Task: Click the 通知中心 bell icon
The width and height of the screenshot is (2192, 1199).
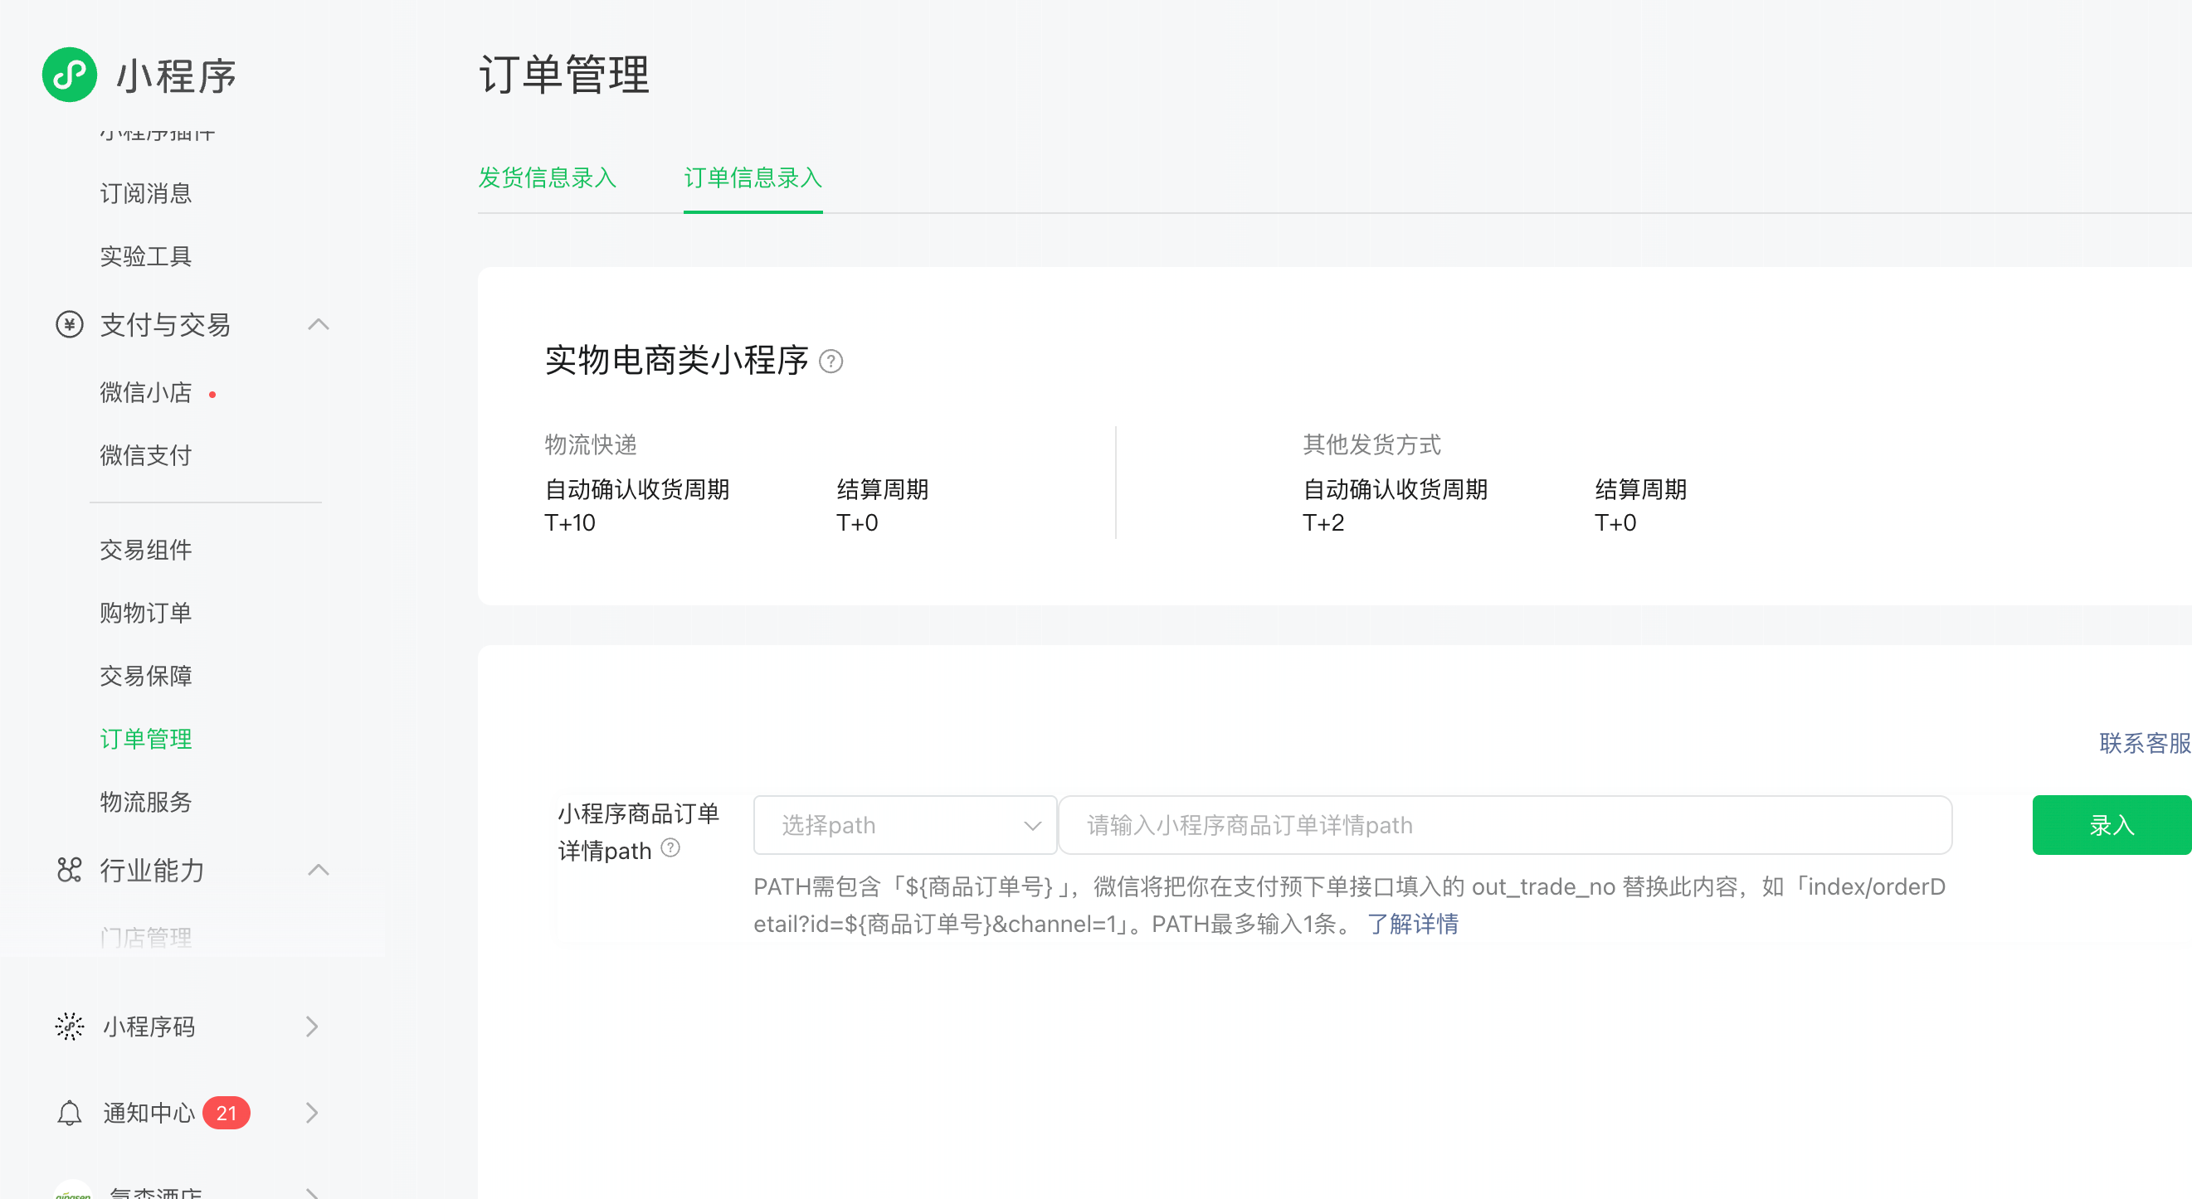Action: (69, 1112)
